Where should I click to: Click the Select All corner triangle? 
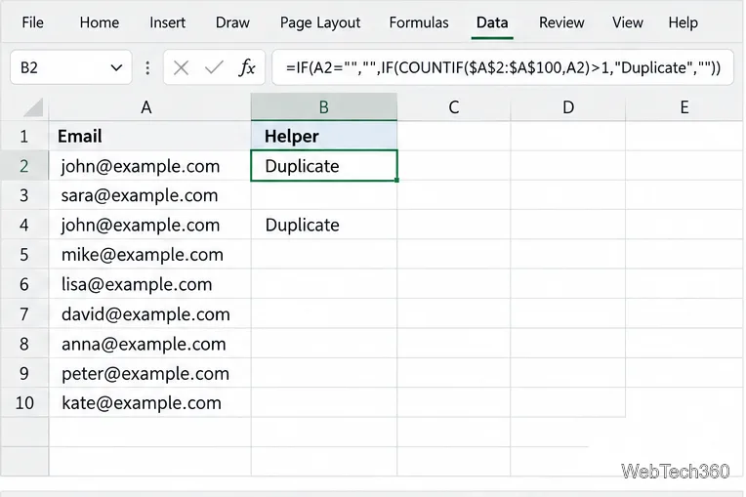click(34, 107)
